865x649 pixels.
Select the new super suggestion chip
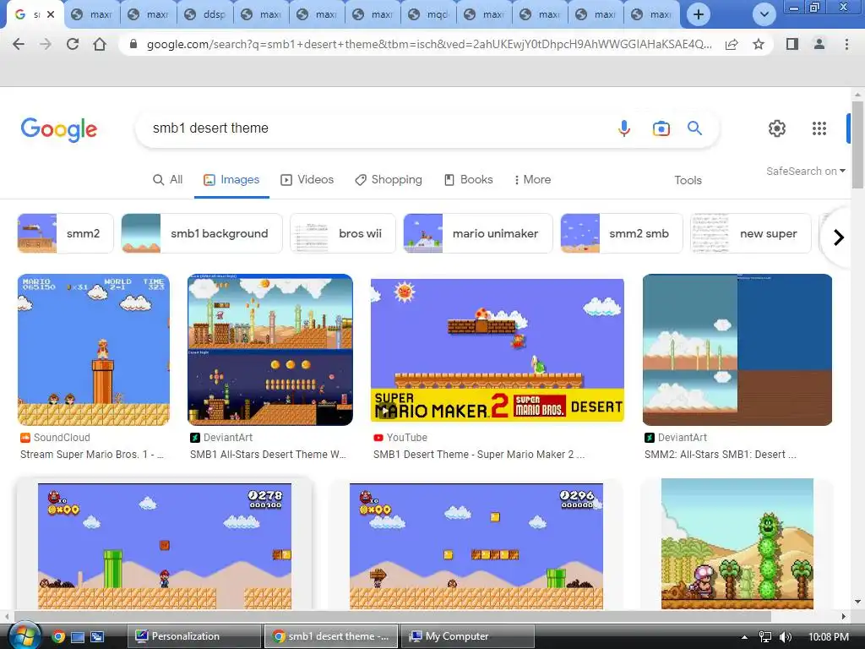point(751,233)
